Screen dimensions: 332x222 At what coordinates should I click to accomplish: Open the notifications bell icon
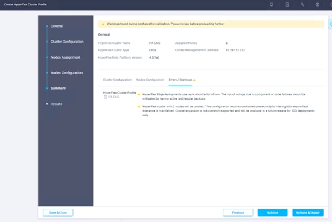tap(272, 4)
